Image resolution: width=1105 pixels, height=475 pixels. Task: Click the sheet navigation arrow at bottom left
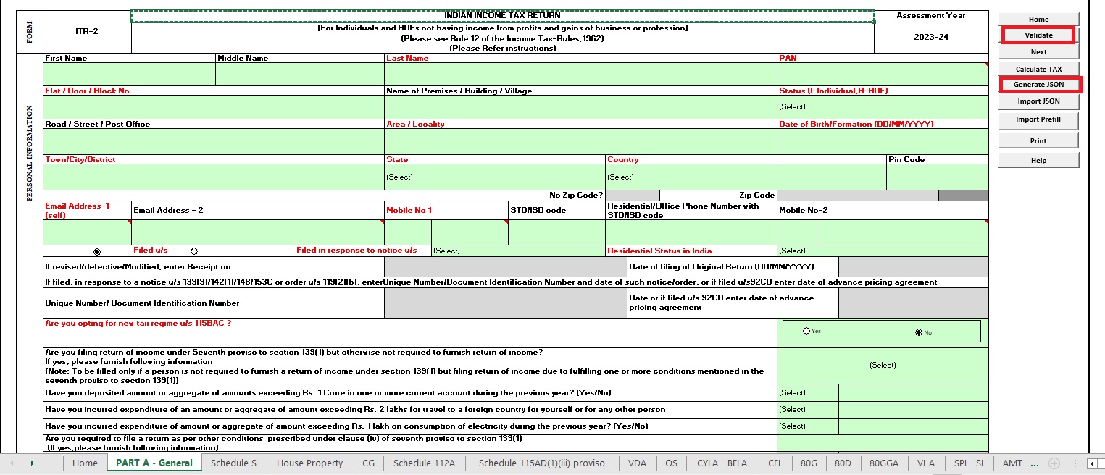(33, 463)
